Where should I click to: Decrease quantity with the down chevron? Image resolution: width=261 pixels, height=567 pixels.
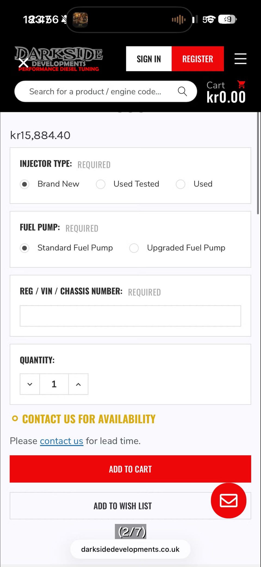coord(30,384)
